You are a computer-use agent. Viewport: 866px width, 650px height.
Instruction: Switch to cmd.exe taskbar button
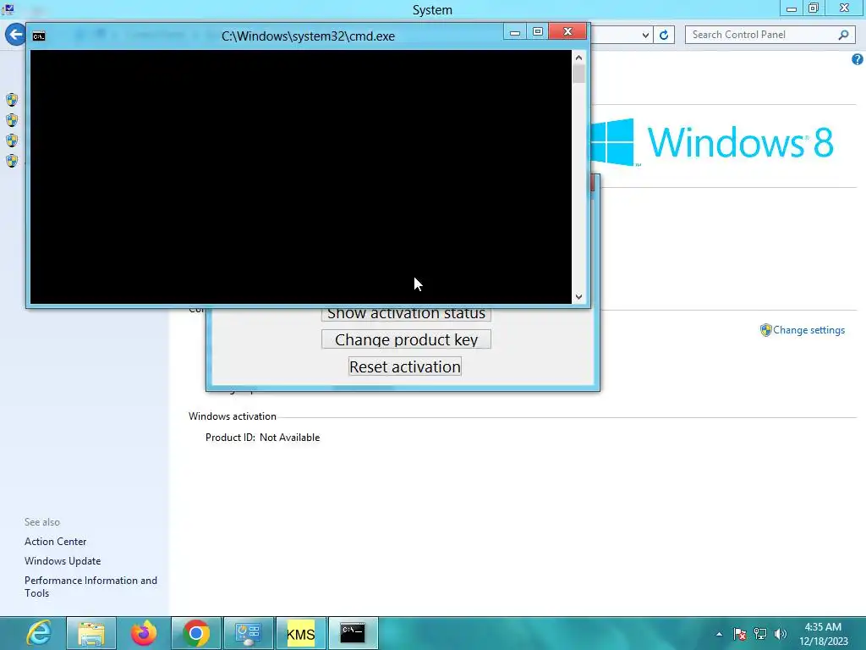click(354, 633)
